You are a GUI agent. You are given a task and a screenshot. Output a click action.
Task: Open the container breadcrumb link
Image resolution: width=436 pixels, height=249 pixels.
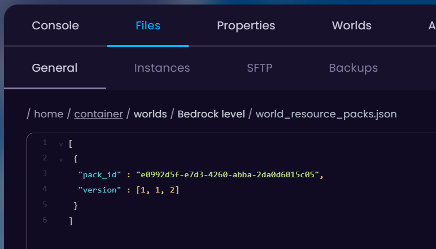coord(98,114)
